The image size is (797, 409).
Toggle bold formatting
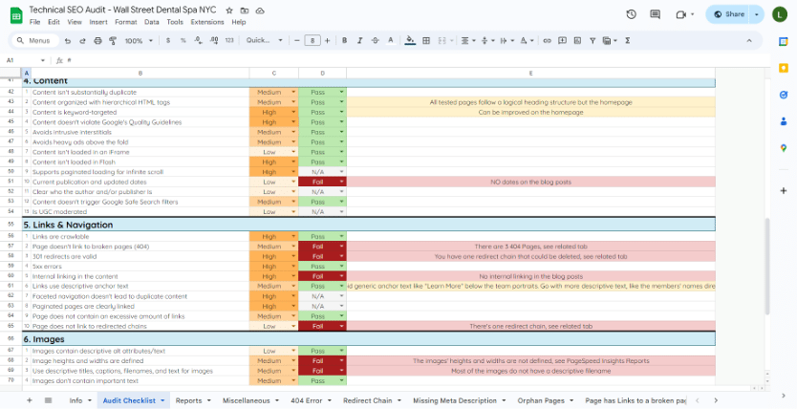[344, 41]
